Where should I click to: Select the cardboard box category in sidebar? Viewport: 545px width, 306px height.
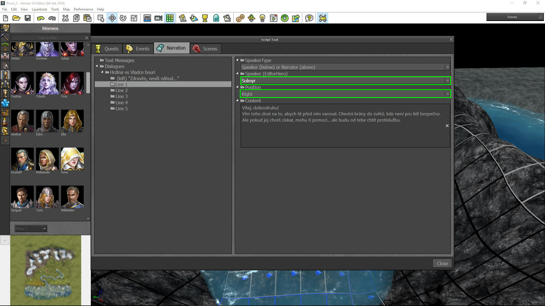click(x=5, y=112)
